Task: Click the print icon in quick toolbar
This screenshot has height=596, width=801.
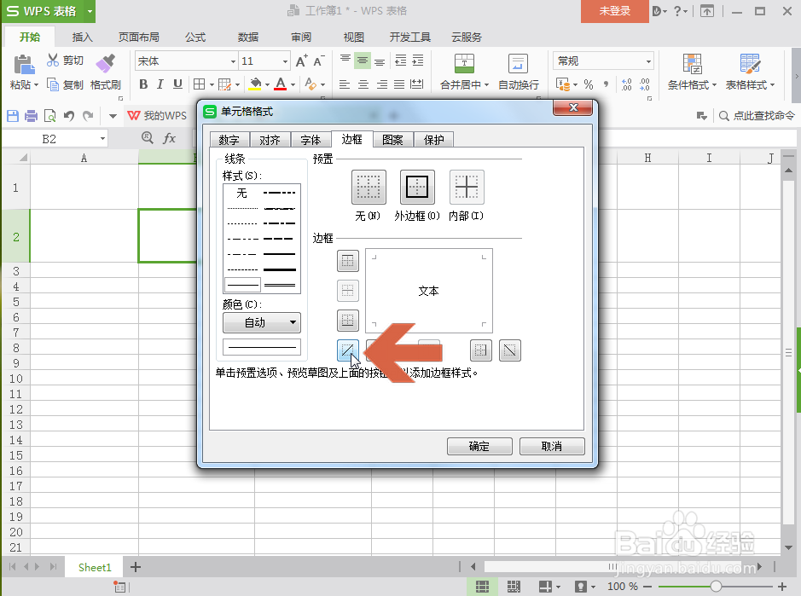Action: (x=32, y=116)
